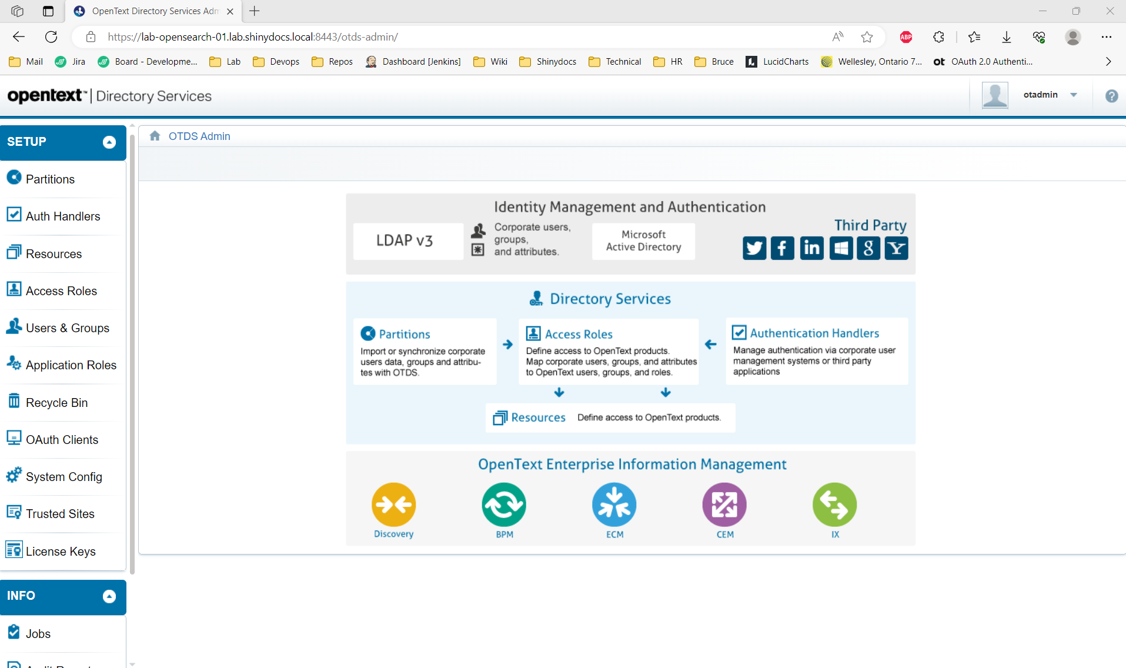
Task: Collapse the SETUP sidebar section
Action: (109, 142)
